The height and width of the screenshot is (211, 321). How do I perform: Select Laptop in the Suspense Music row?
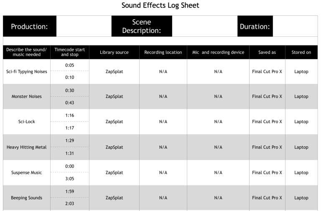[x=301, y=173]
